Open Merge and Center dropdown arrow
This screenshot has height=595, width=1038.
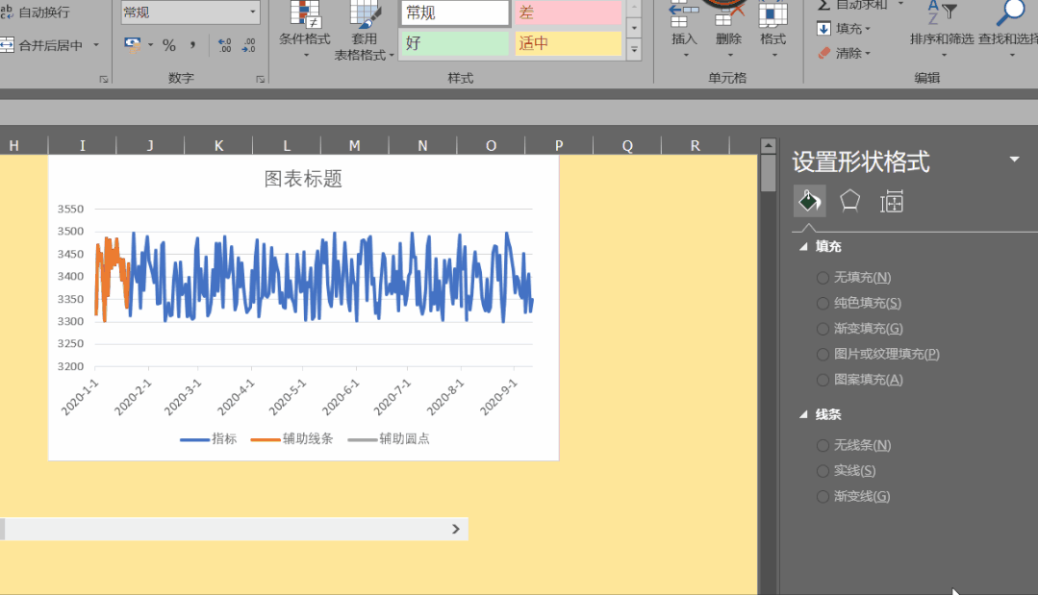point(96,45)
